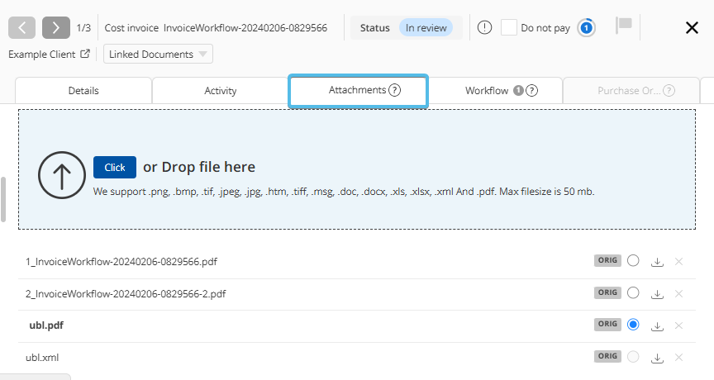Expand the Linked Documents dropdown

pyautogui.click(x=158, y=55)
